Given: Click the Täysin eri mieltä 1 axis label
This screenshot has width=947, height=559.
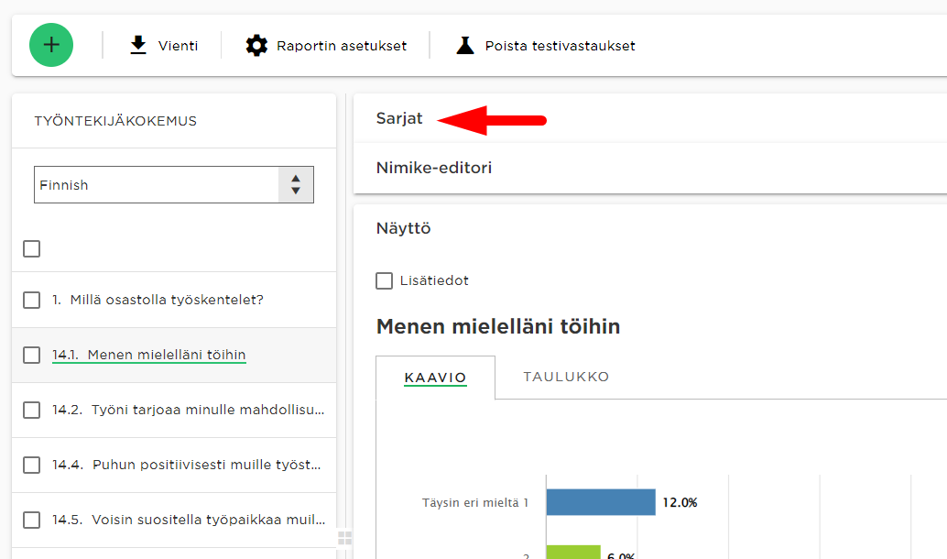Looking at the screenshot, I should tap(475, 503).
